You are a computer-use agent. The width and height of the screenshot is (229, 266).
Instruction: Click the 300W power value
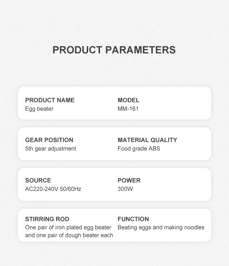tap(125, 189)
